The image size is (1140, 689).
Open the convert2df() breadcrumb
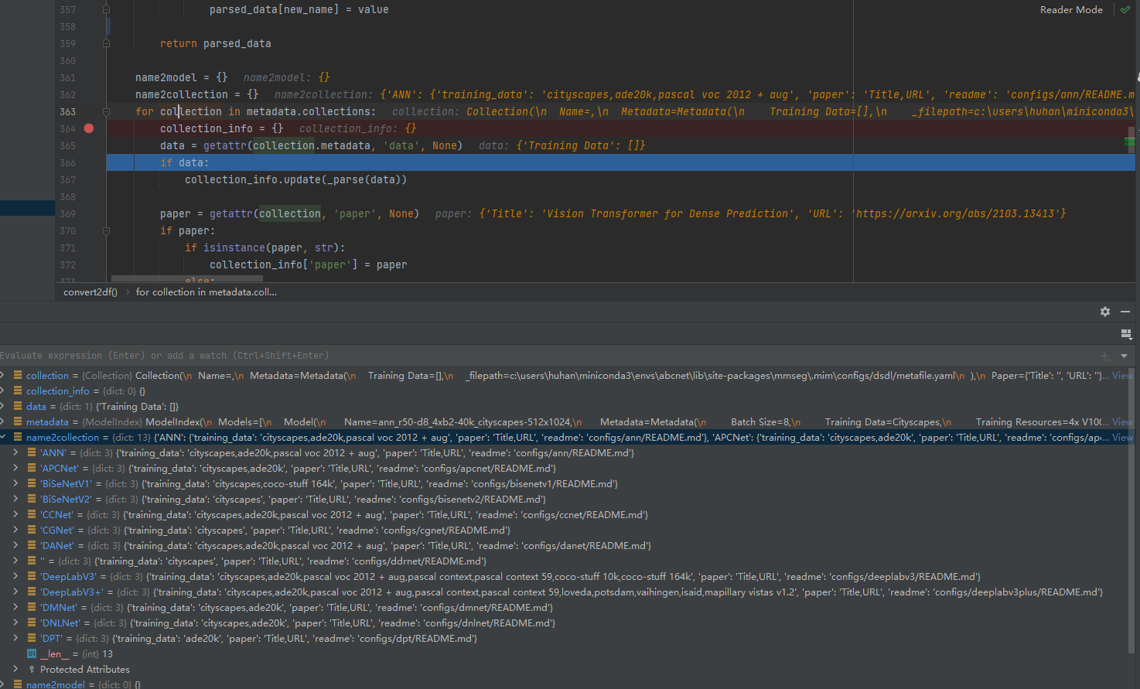point(90,292)
